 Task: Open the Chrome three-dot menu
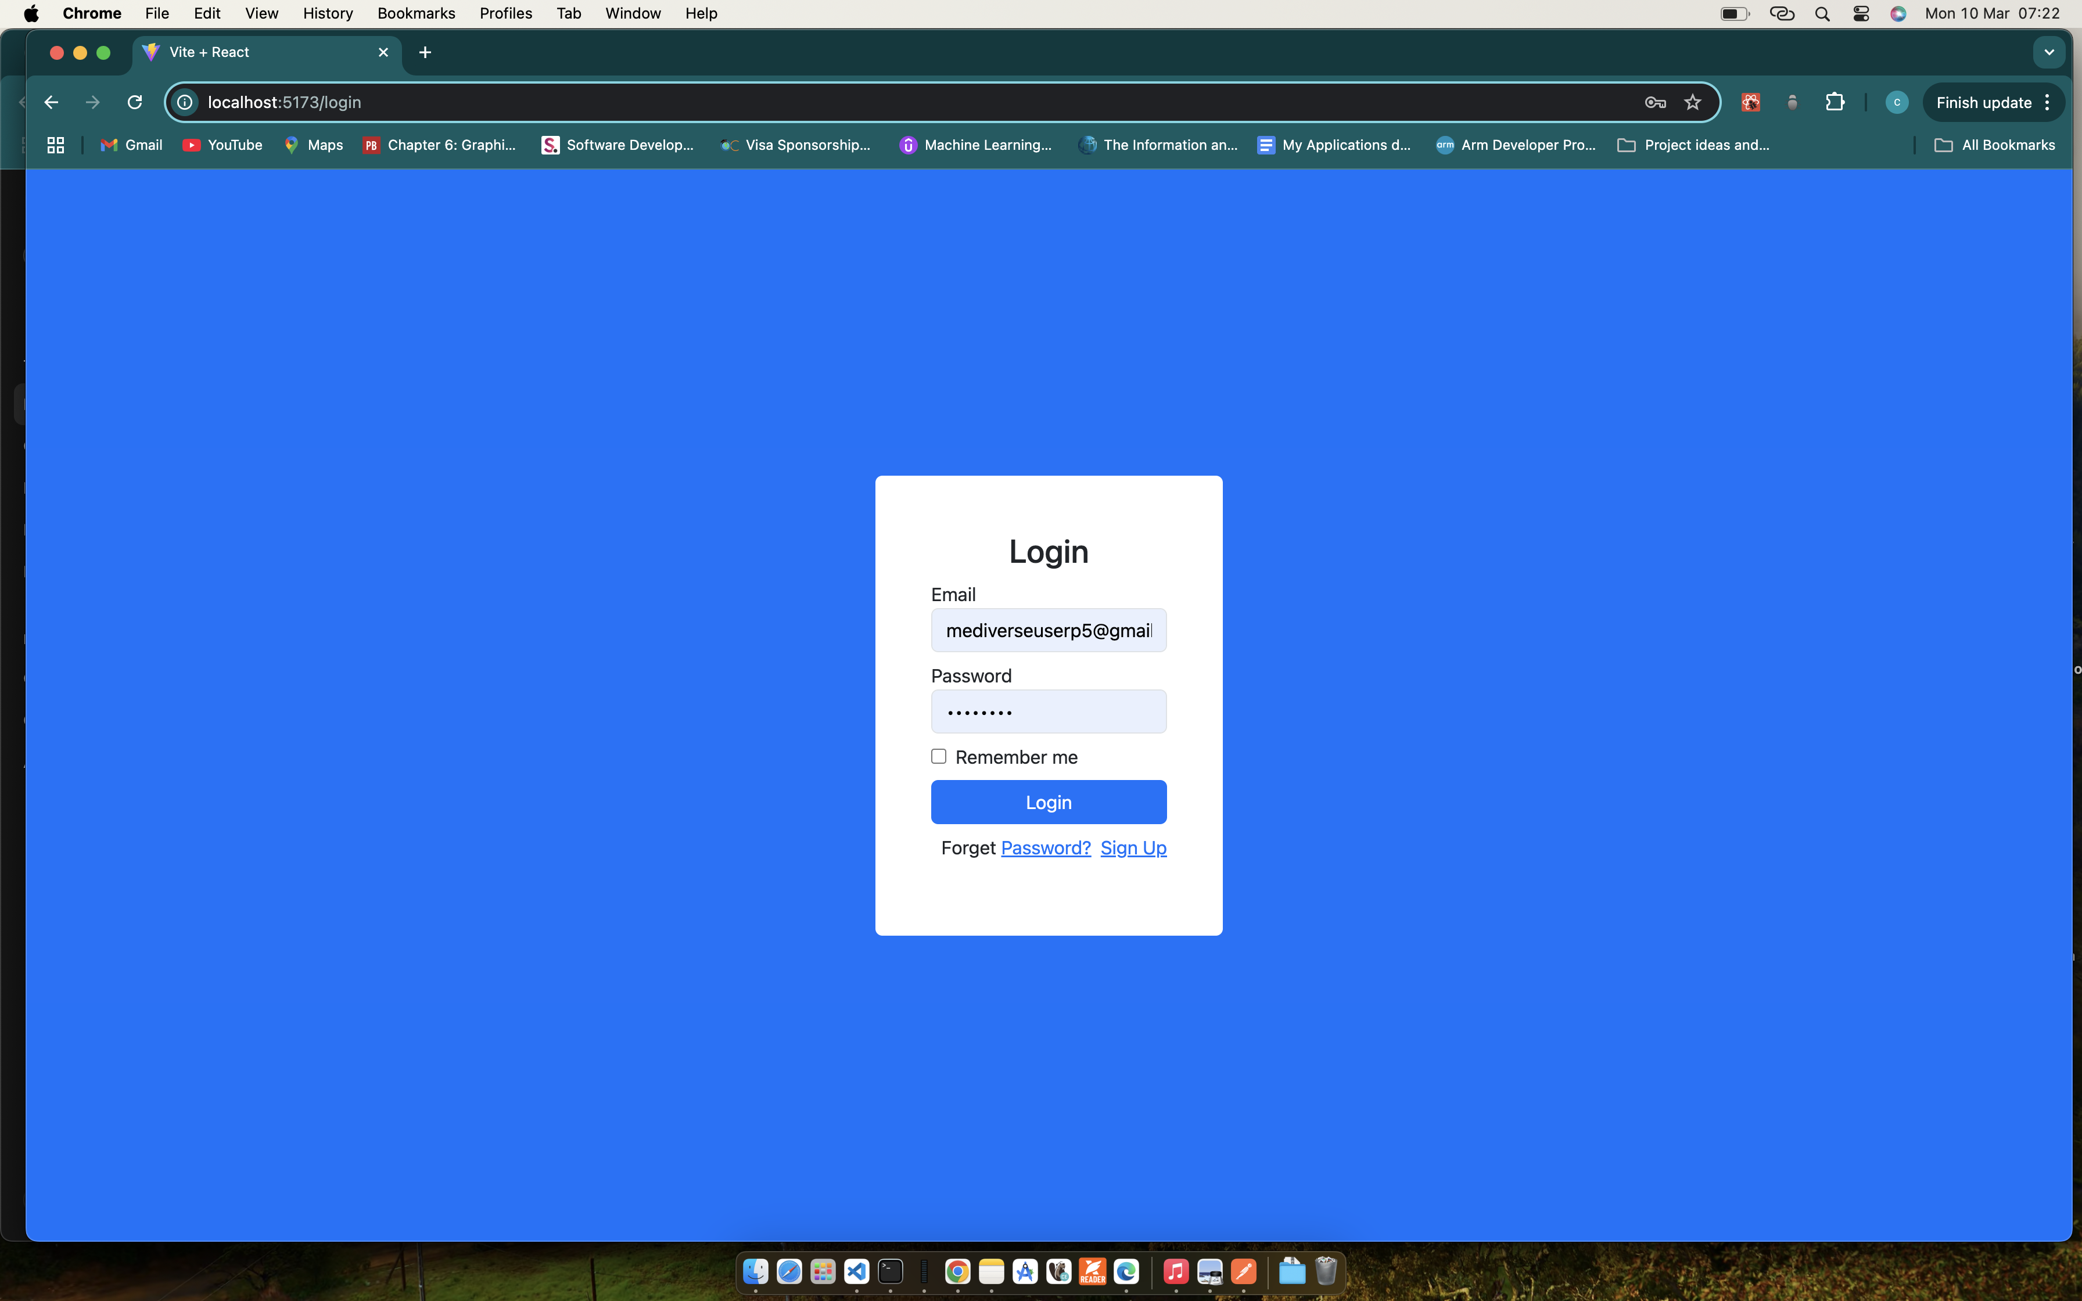click(x=2048, y=102)
